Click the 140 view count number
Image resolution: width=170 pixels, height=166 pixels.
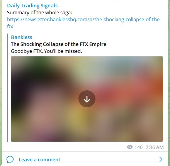tap(139, 147)
